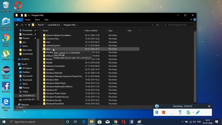Open recorder webcam options dropdown arrow

[193, 112]
